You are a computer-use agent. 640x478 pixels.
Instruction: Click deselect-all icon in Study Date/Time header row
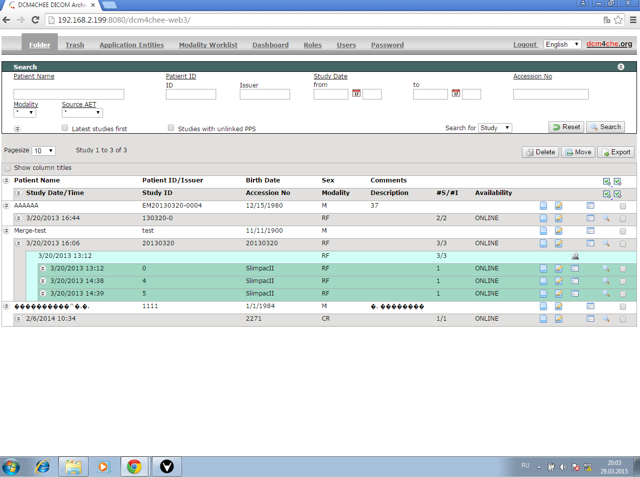coord(617,194)
